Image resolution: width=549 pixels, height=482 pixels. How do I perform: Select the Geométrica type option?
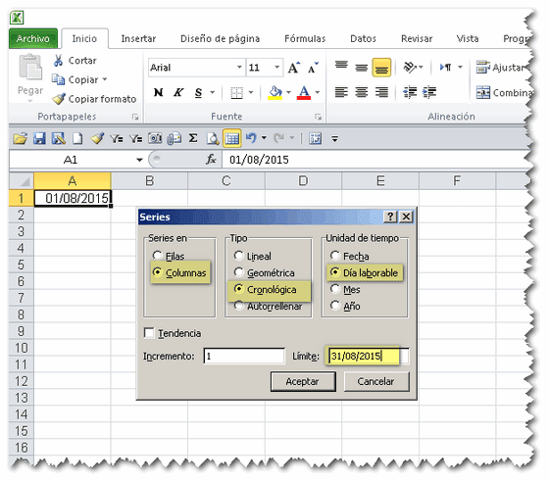tap(239, 272)
